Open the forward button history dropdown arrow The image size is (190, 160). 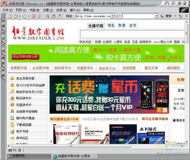pyautogui.click(x=29, y=16)
